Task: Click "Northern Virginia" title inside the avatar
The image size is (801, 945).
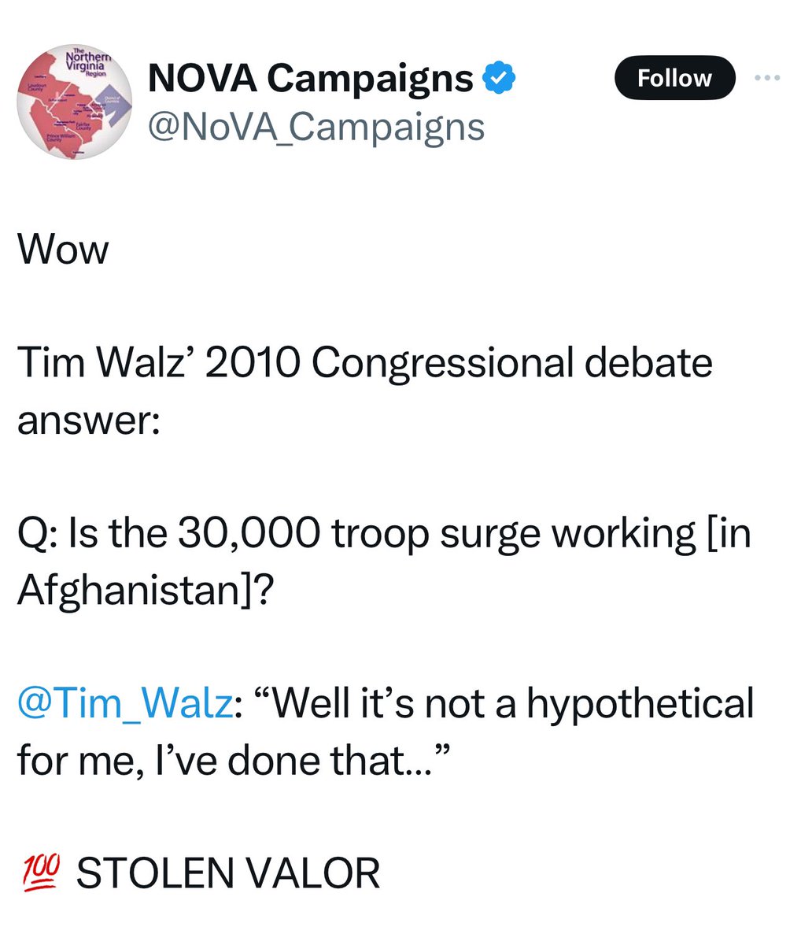Action: tap(88, 63)
